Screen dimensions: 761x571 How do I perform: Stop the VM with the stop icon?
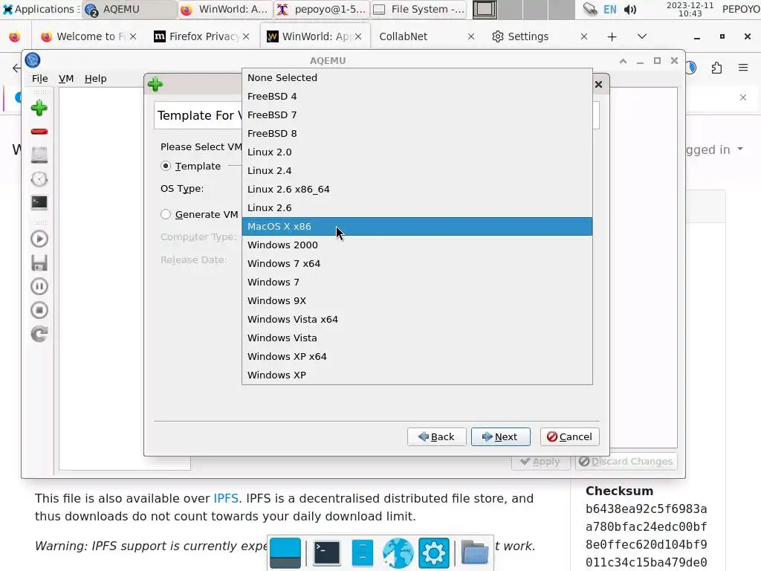(x=39, y=310)
